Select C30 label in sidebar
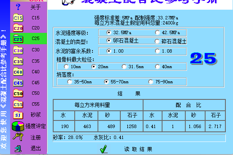This screenshot has height=155, width=233. click(35, 50)
